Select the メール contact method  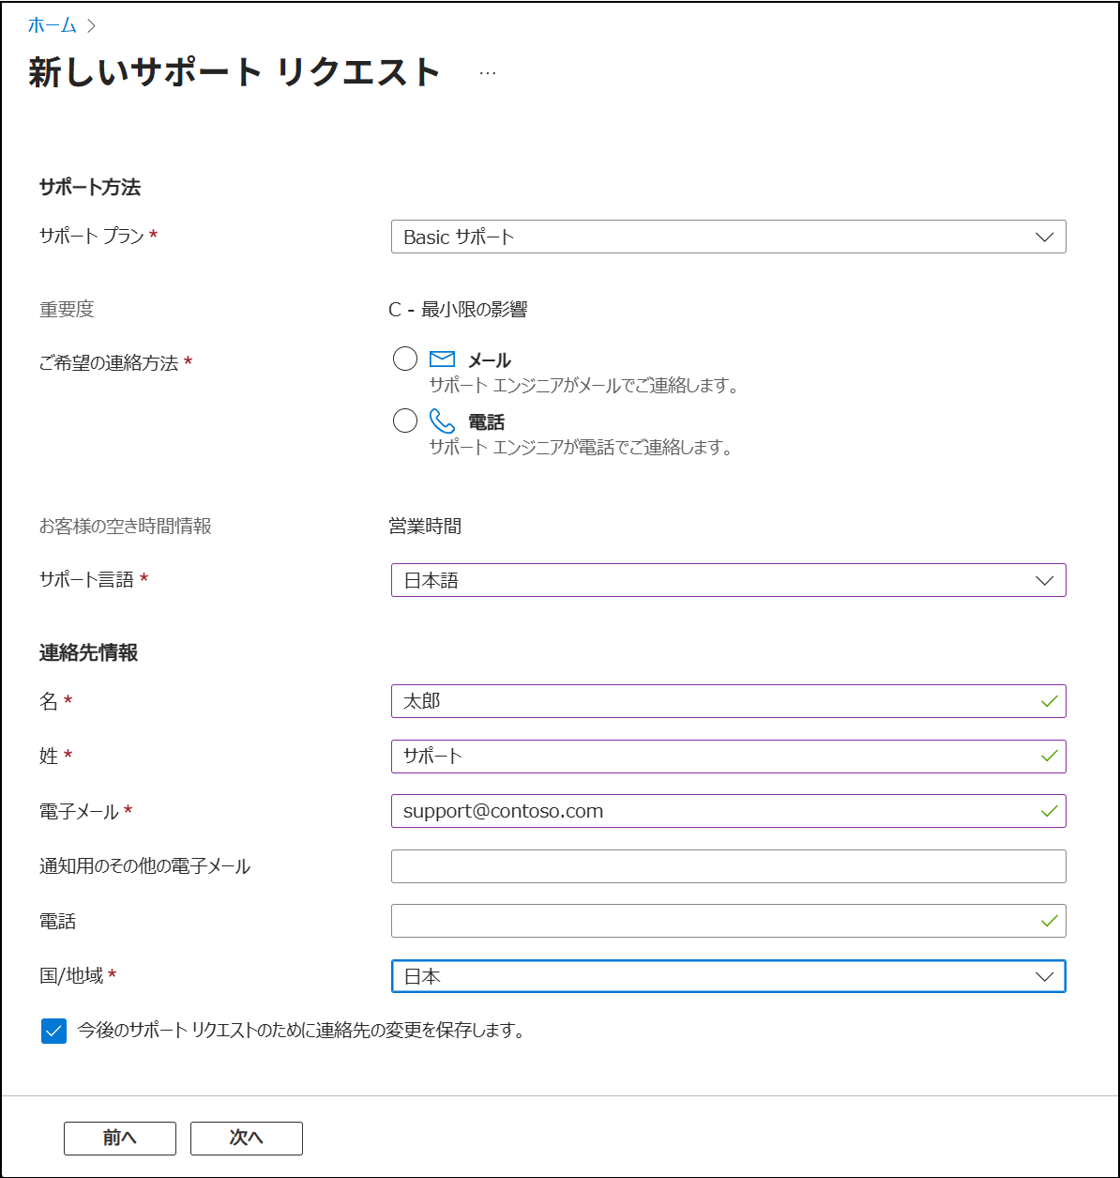point(404,358)
